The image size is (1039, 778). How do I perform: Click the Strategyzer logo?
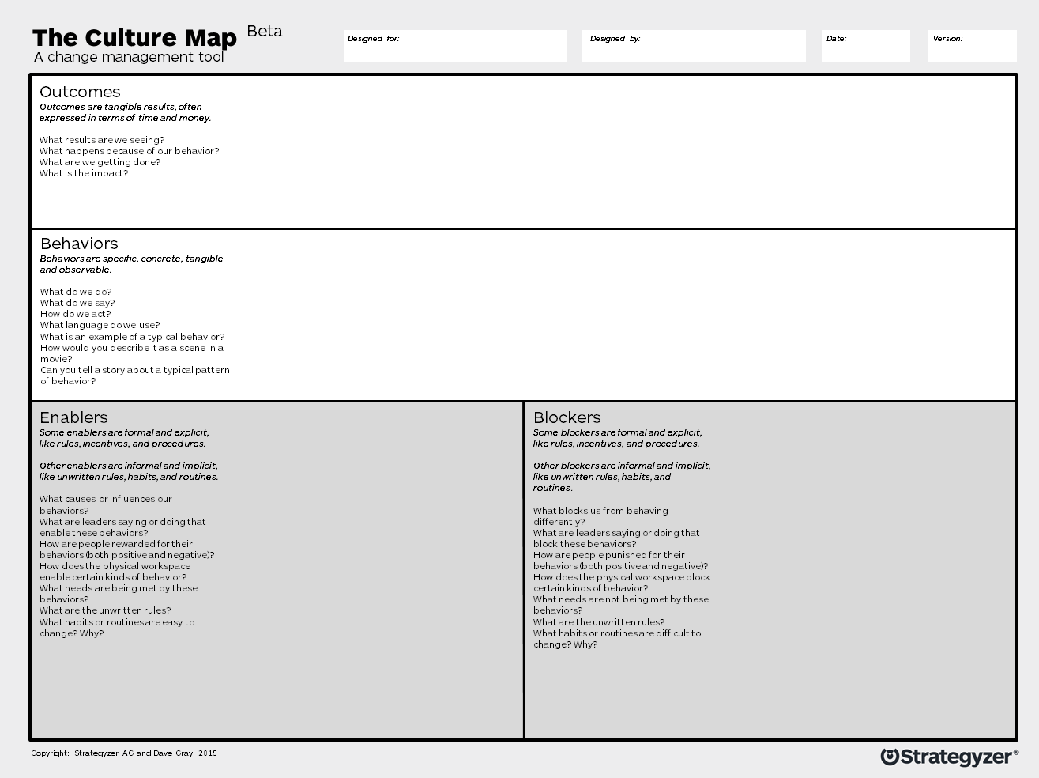[949, 757]
